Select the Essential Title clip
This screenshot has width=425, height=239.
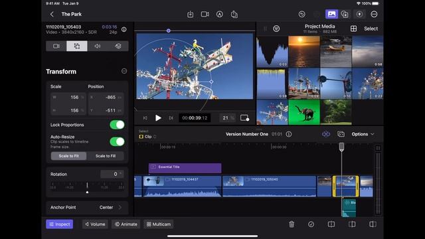[x=185, y=168]
